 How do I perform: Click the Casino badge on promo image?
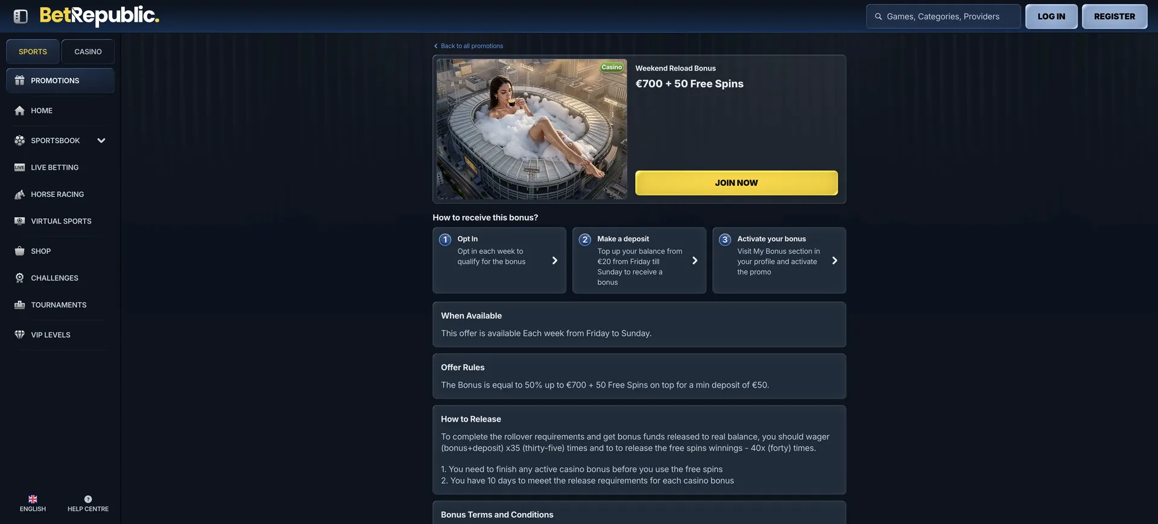point(612,67)
